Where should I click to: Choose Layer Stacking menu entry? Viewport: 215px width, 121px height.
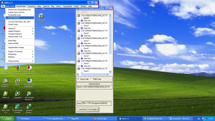pos(20,18)
